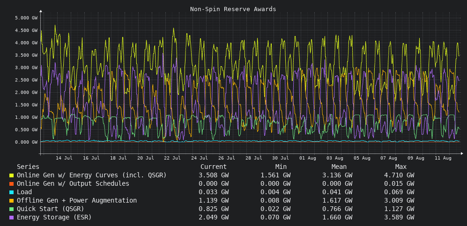Click the Min column header
The width and height of the screenshot is (467, 226).
pos(281,167)
